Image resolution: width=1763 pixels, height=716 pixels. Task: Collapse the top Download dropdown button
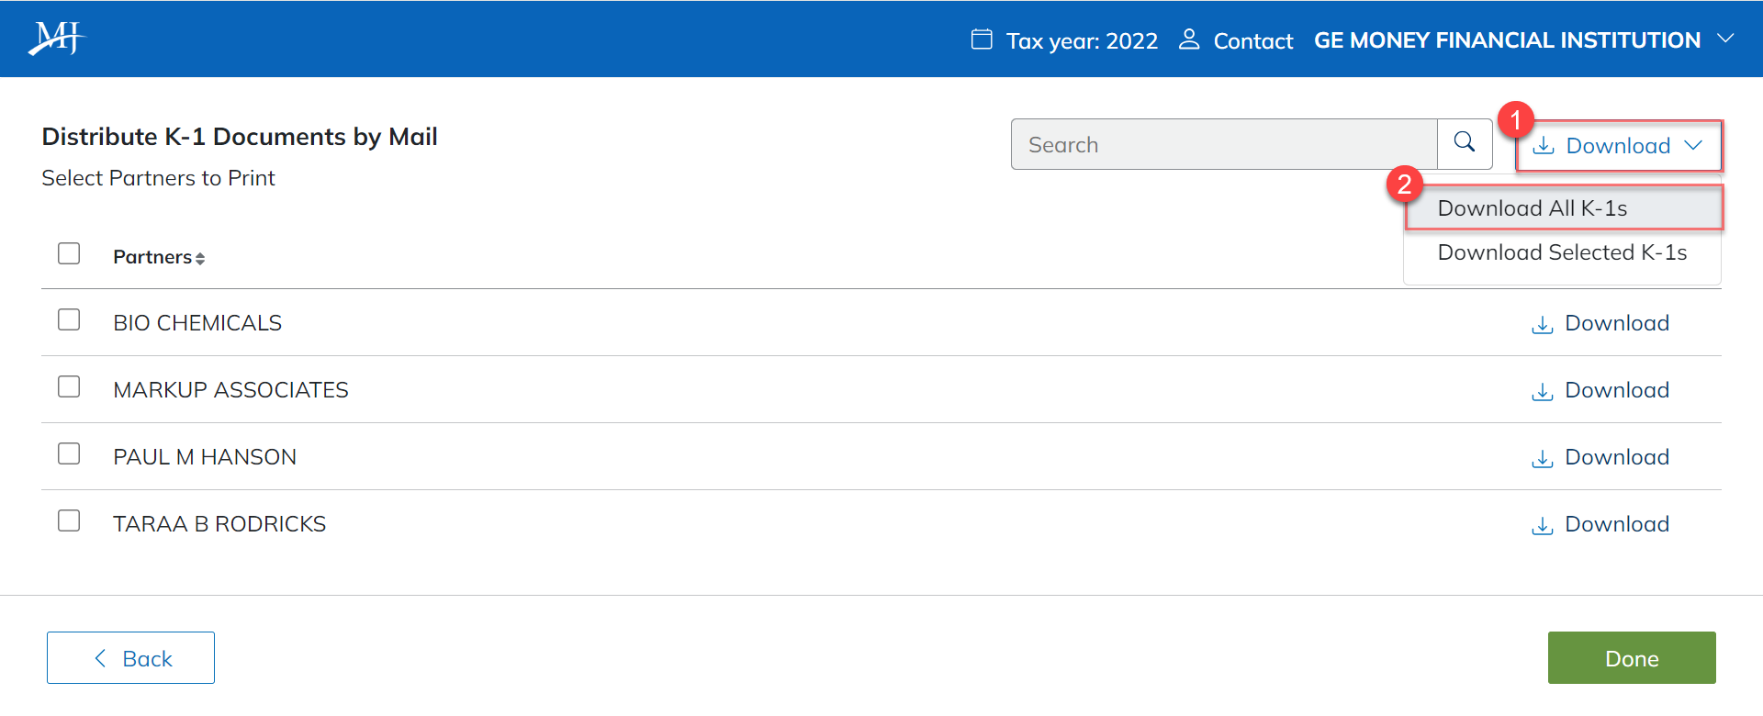1618,146
